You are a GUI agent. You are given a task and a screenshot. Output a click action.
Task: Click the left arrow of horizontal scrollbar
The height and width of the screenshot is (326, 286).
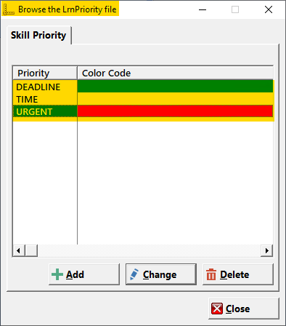(19, 250)
